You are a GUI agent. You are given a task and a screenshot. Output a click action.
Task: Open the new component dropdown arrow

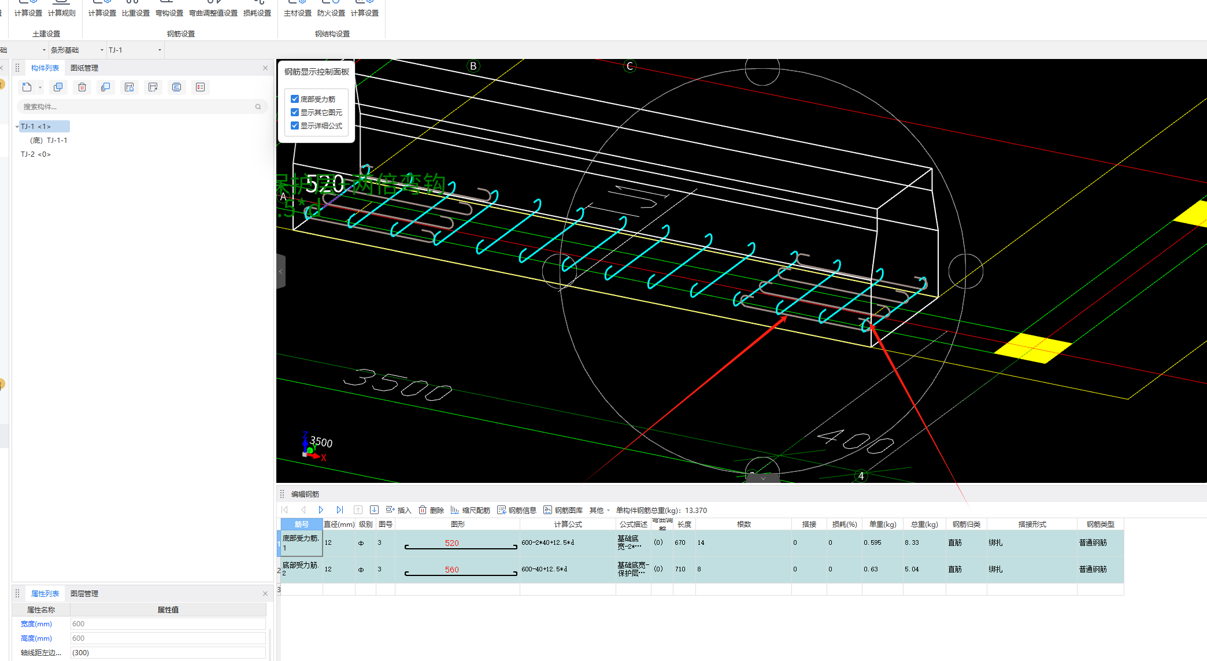tap(40, 88)
